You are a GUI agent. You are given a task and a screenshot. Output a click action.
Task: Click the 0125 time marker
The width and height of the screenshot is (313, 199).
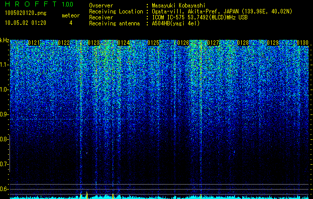pos(153,43)
